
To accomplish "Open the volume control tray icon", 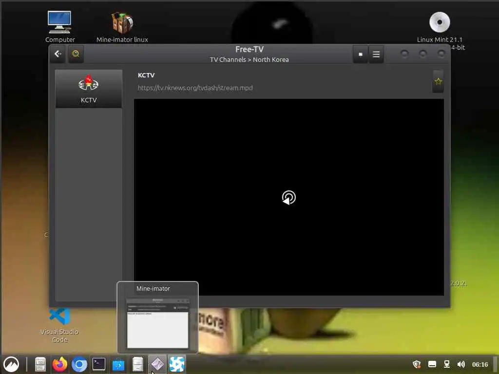I will (x=461, y=364).
